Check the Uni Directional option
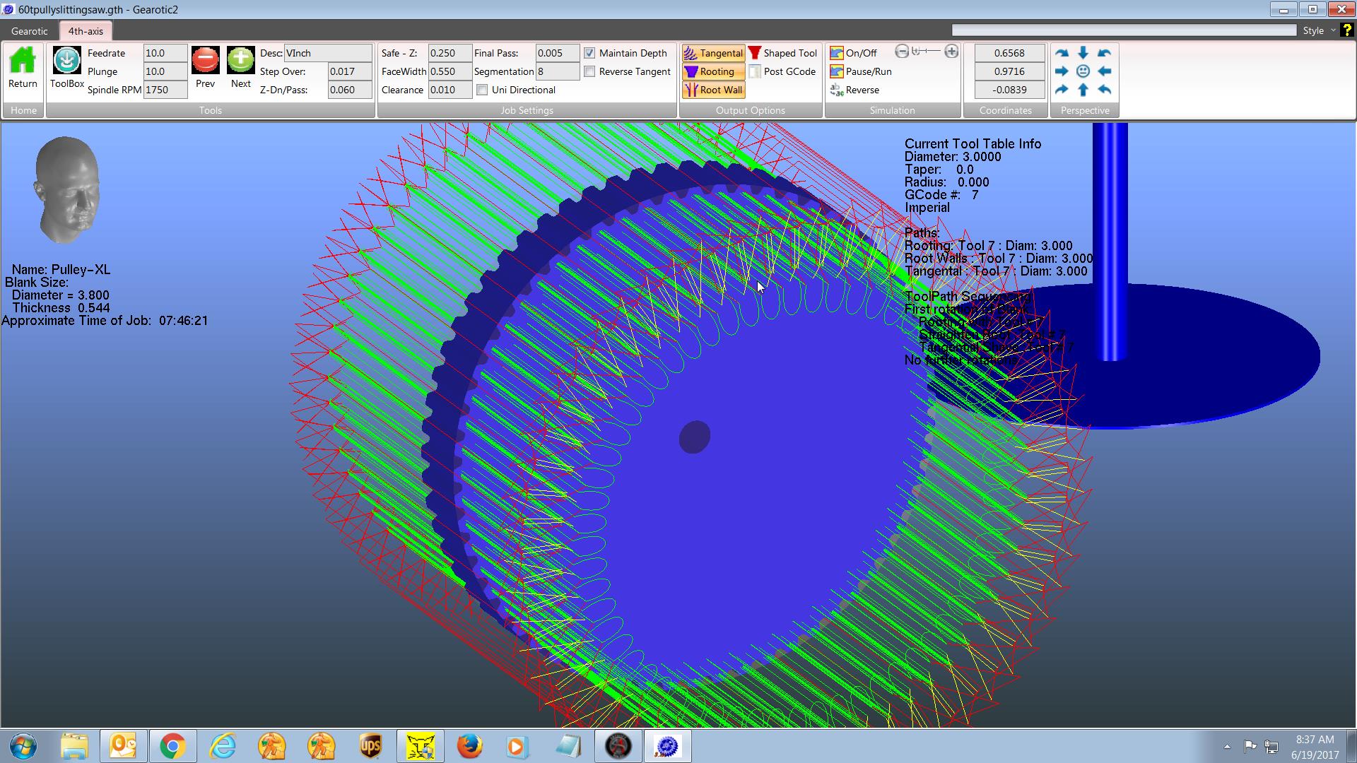 point(482,90)
